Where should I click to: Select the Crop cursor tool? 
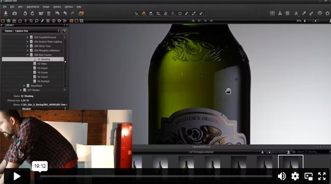(158, 14)
